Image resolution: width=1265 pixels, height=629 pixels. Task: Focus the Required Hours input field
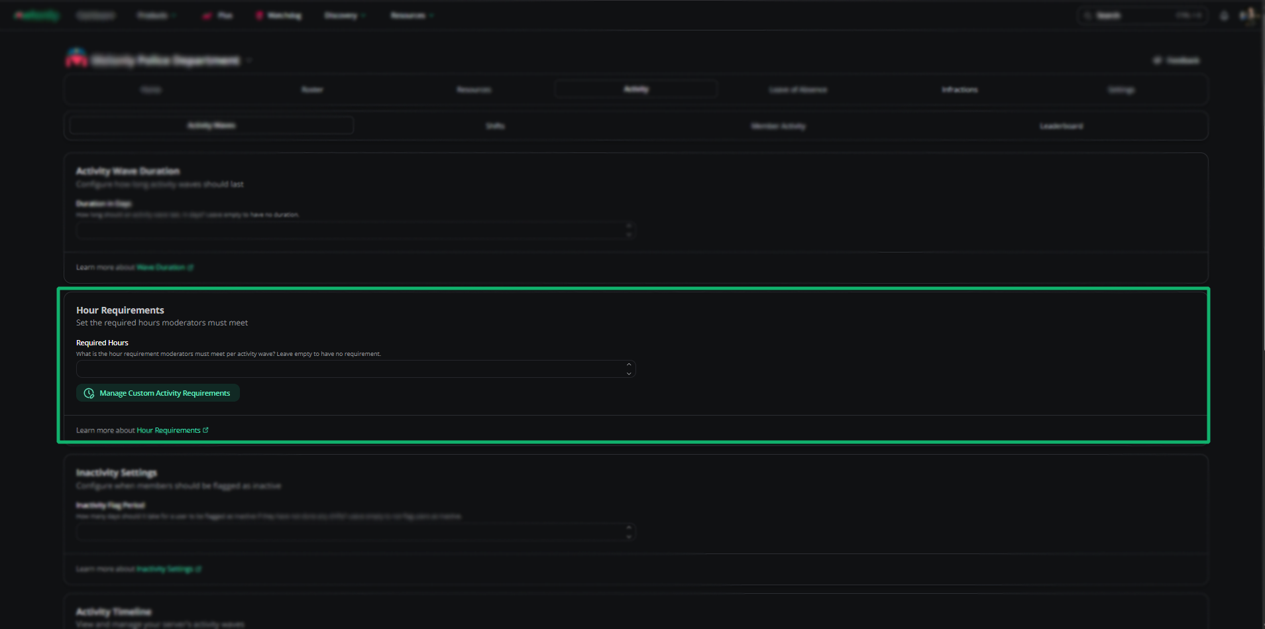pos(356,369)
